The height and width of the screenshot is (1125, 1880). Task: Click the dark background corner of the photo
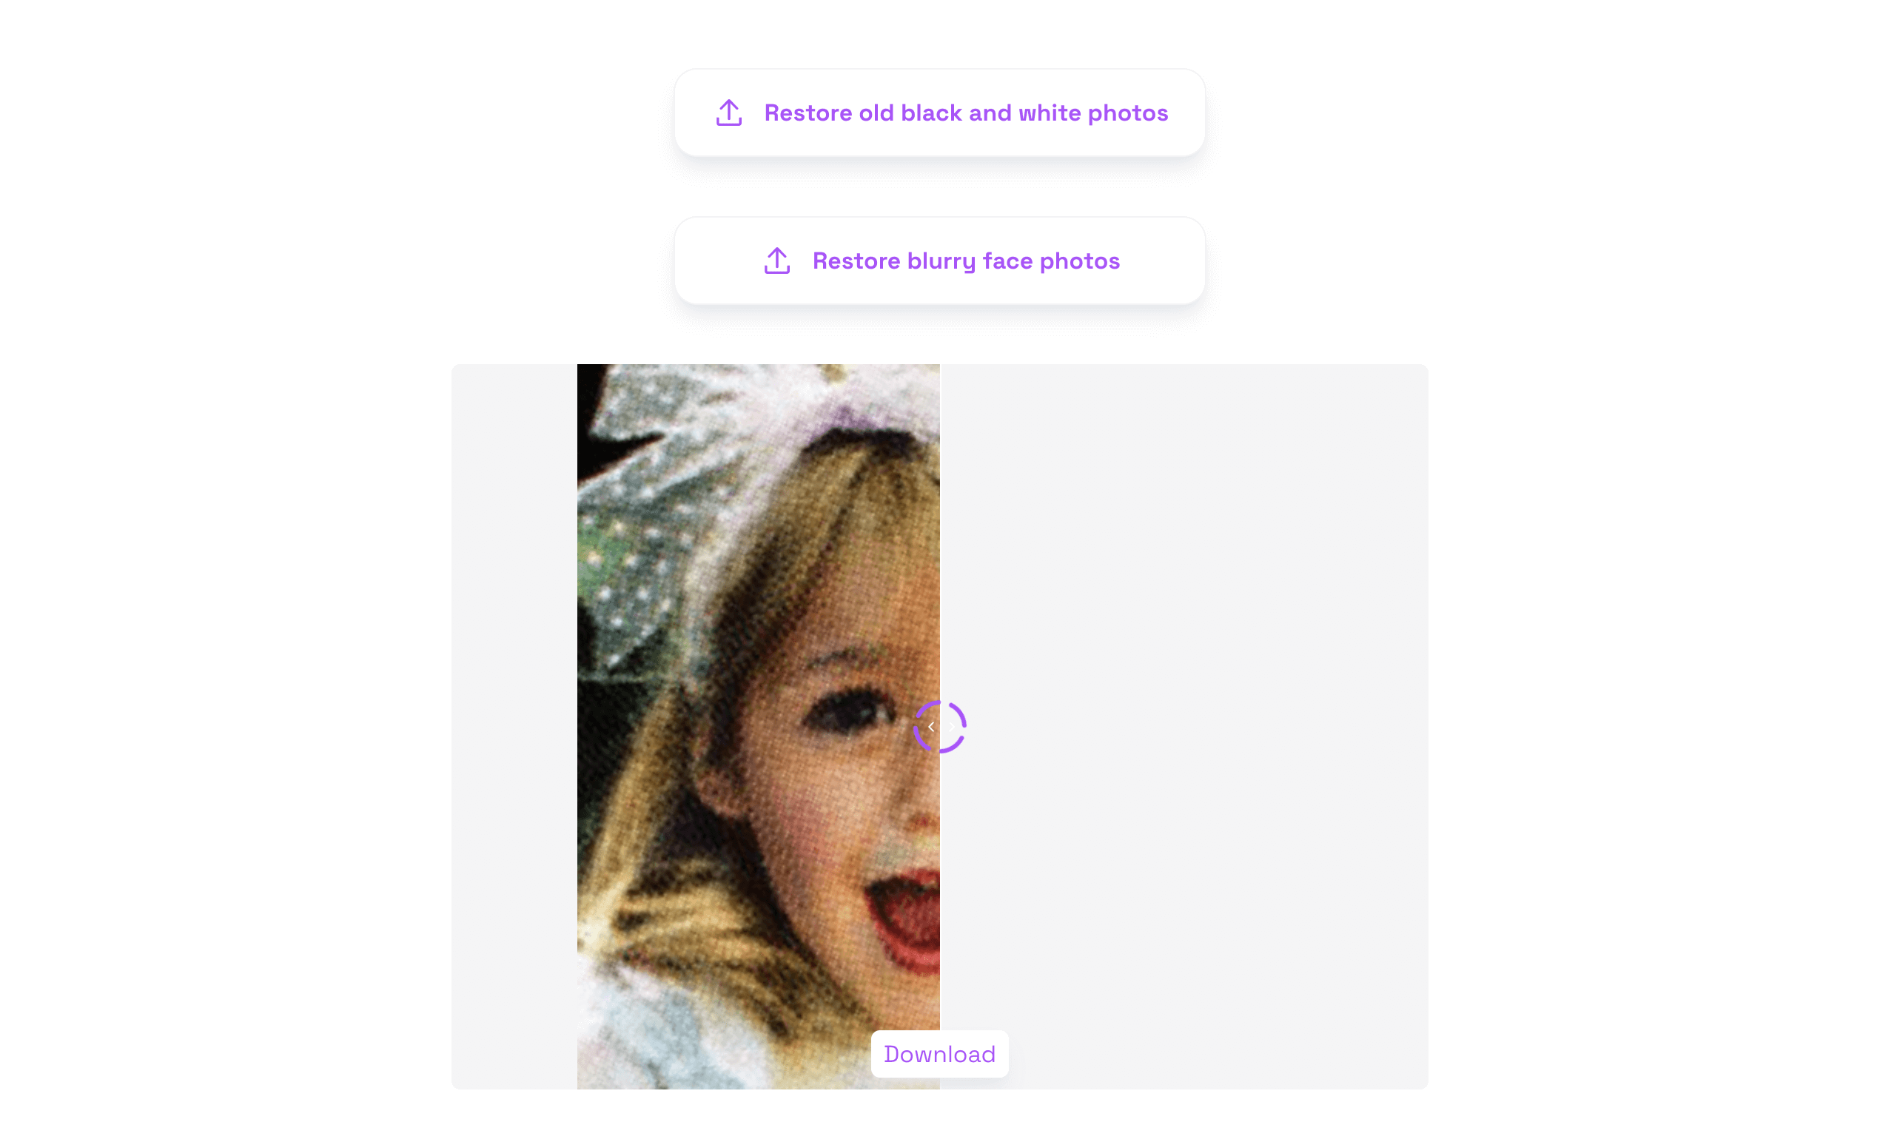(x=595, y=425)
